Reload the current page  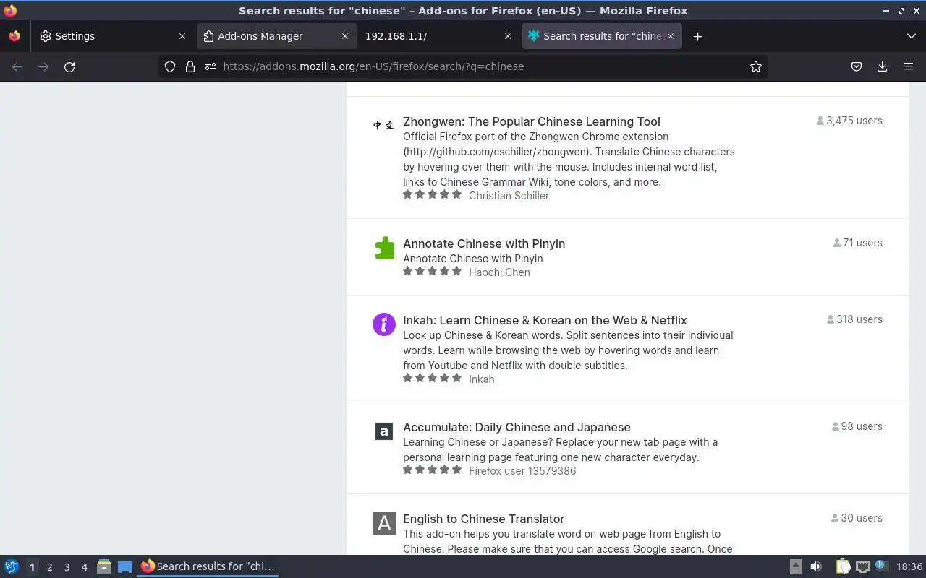click(69, 66)
